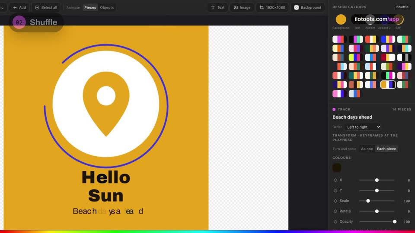This screenshot has width=415, height=233.
Task: Add an Image from the toolbar
Action: click(242, 7)
